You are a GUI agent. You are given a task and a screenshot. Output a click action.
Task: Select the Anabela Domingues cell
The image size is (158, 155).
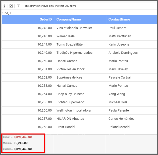tap(123, 53)
